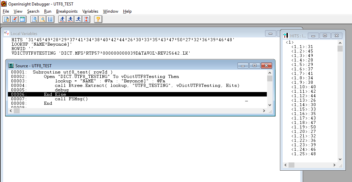Click first runner icon with dashed underline
This screenshot has width=352, height=182.
click(62, 19)
